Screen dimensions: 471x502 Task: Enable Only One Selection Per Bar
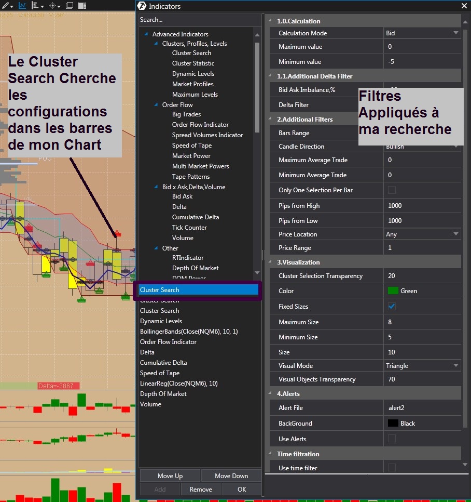click(392, 190)
